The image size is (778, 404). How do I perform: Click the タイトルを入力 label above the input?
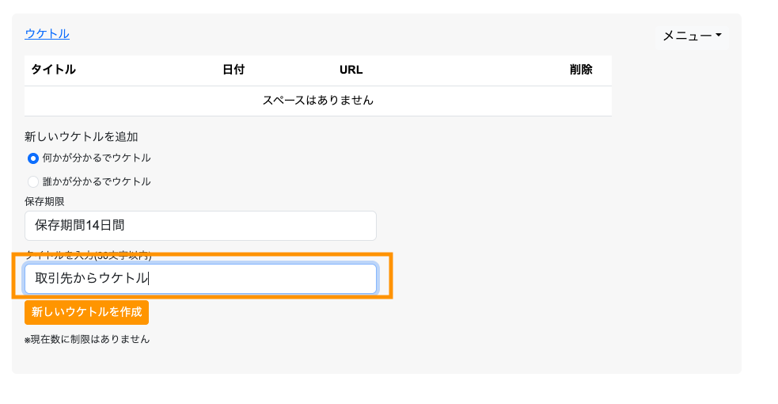[88, 256]
